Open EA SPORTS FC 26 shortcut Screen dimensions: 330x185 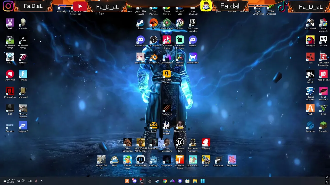tap(23, 43)
